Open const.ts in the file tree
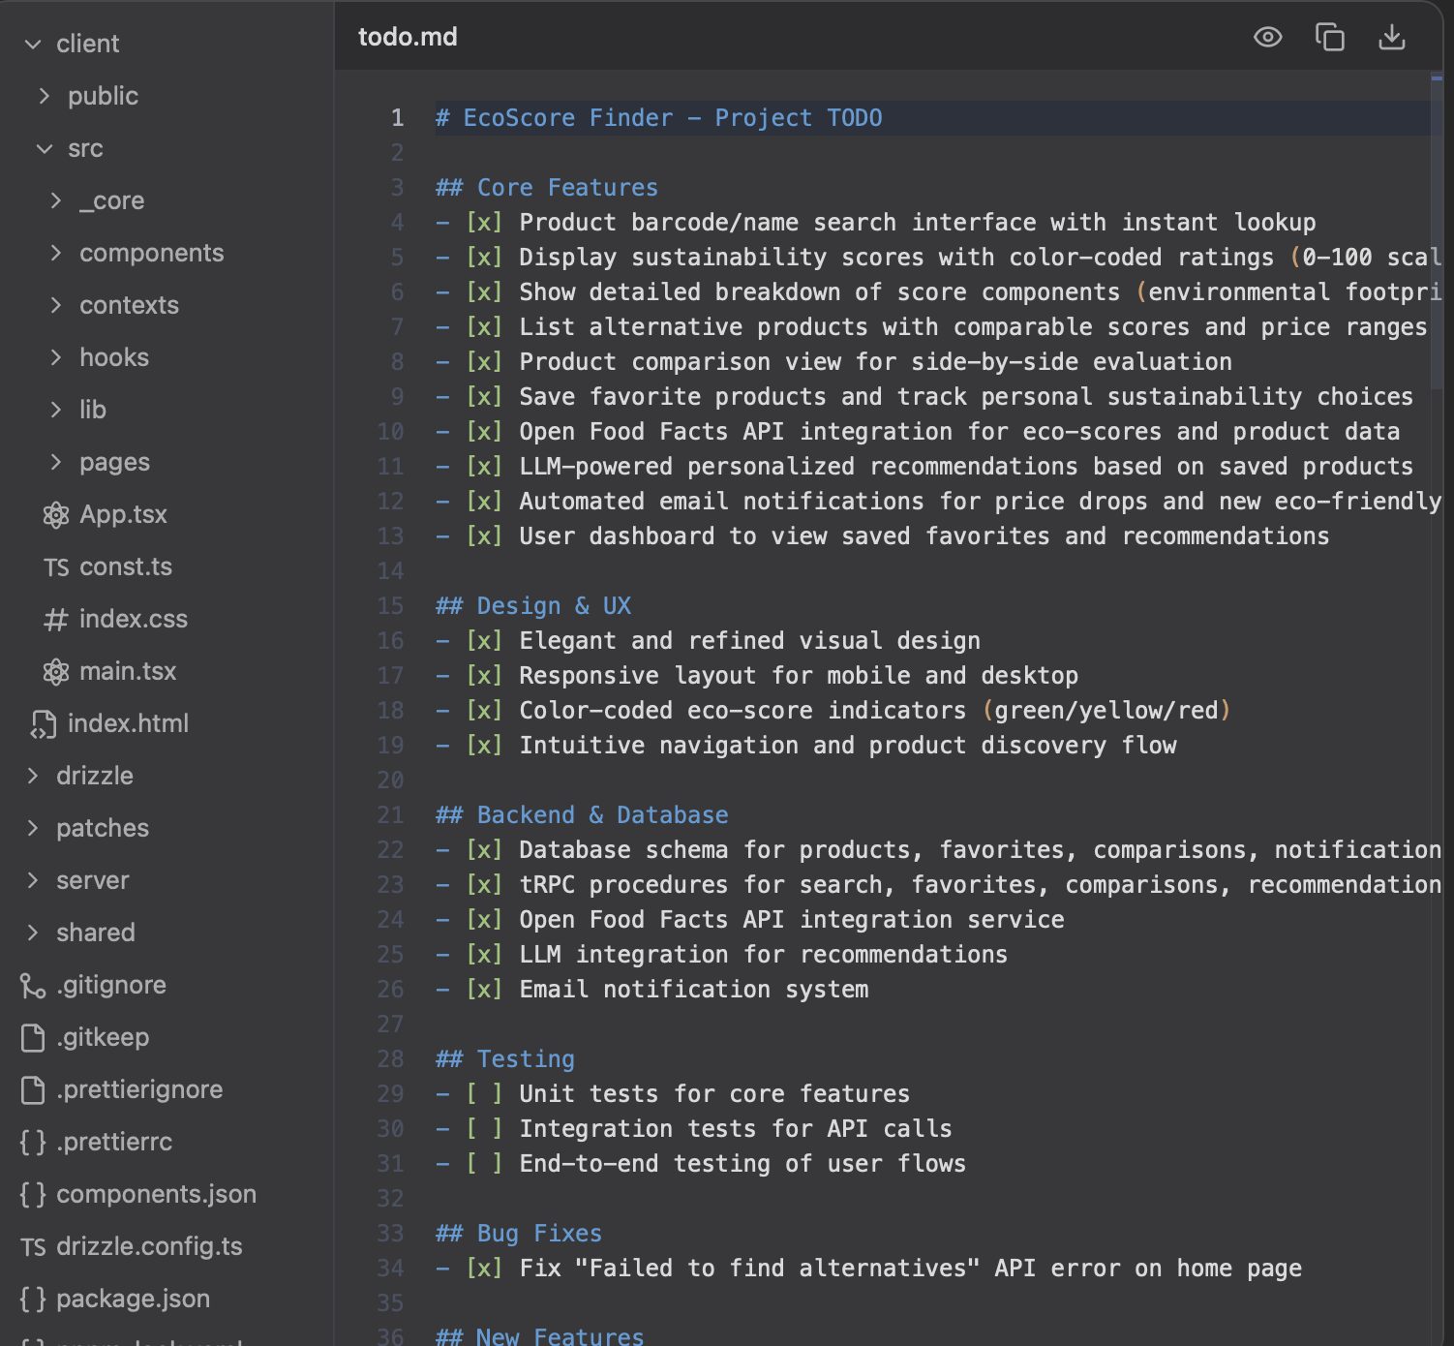 125,567
